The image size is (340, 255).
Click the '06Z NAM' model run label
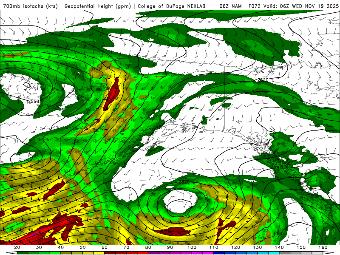pyautogui.click(x=230, y=6)
